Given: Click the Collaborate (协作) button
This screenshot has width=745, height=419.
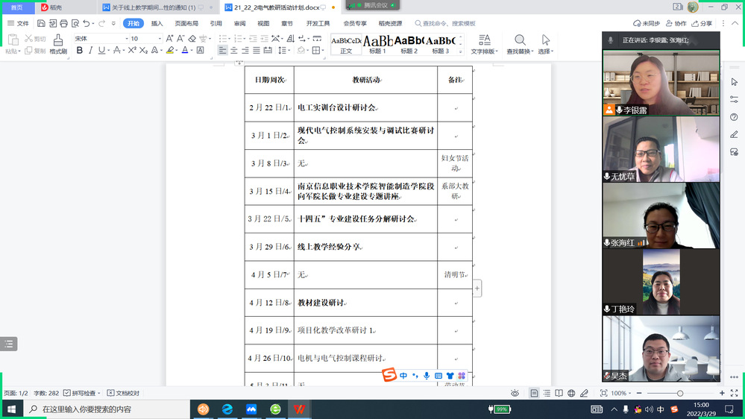Looking at the screenshot, I should [x=676, y=23].
